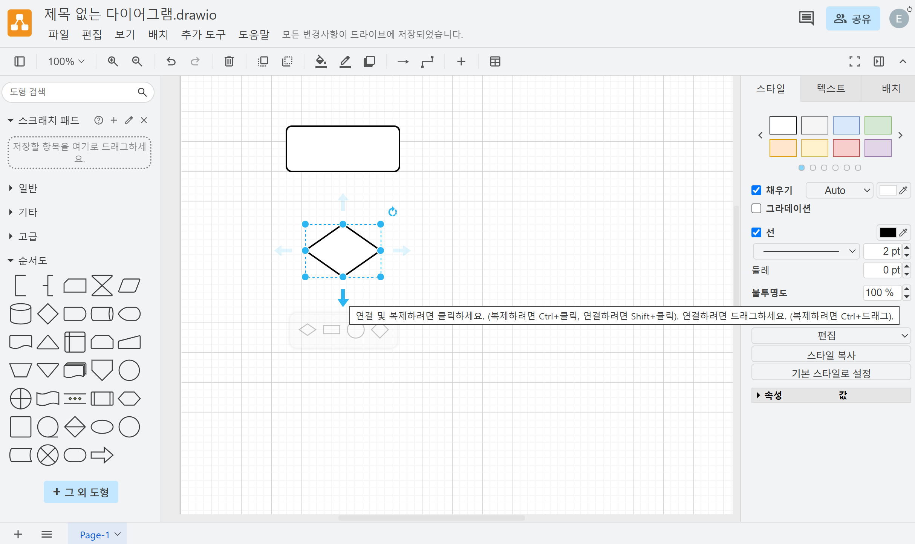
Task: Open line color pencil tool
Action: [345, 61]
